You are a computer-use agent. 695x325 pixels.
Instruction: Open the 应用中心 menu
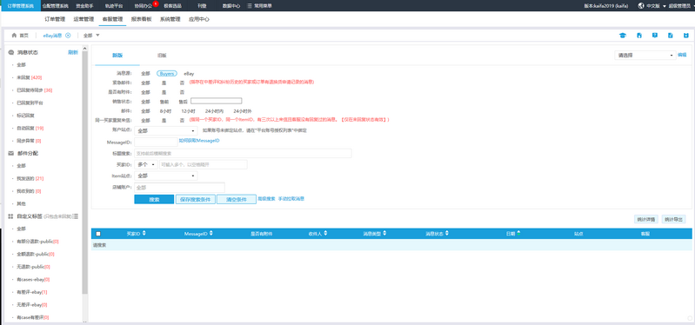pyautogui.click(x=199, y=19)
